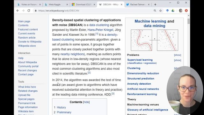Open a new tab with plus button
Viewport: 204px width, 115px height.
click(x=155, y=4)
